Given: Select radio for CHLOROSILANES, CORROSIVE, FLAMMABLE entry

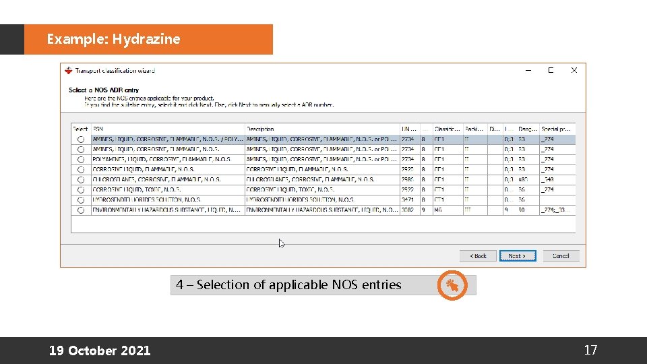Looking at the screenshot, I should (x=81, y=180).
